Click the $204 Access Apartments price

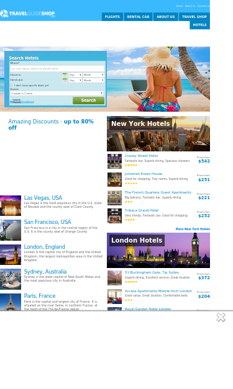click(204, 296)
